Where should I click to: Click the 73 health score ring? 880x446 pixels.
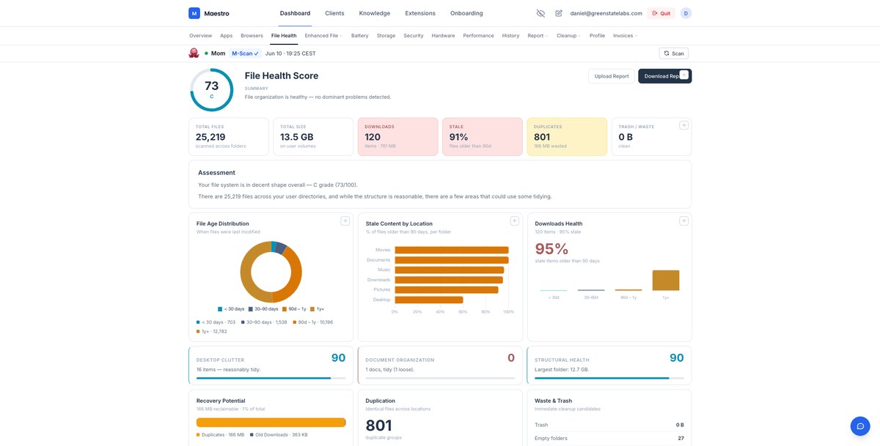pyautogui.click(x=211, y=90)
